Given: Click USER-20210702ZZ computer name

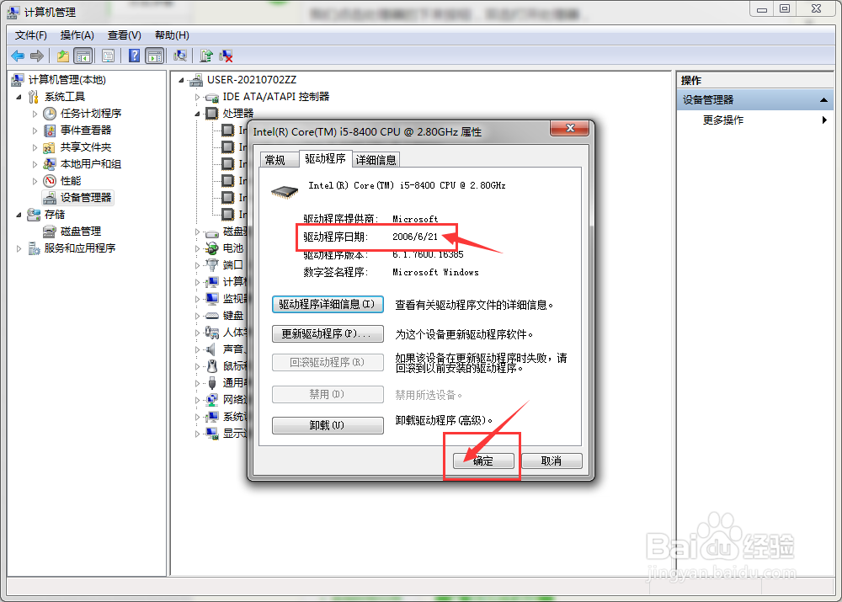Looking at the screenshot, I should coord(252,80).
